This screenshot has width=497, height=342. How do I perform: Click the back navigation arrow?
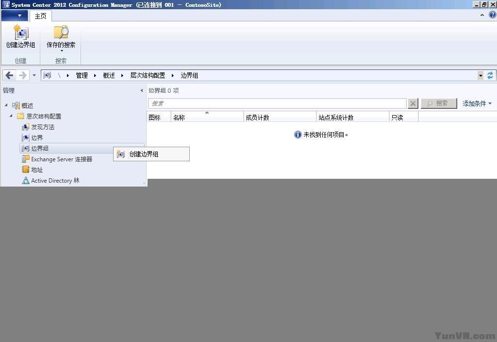9,75
